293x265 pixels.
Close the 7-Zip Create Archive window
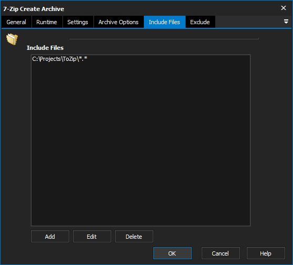click(283, 8)
